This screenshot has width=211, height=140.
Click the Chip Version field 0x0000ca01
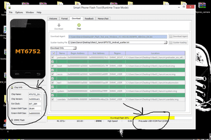(x=35, y=99)
